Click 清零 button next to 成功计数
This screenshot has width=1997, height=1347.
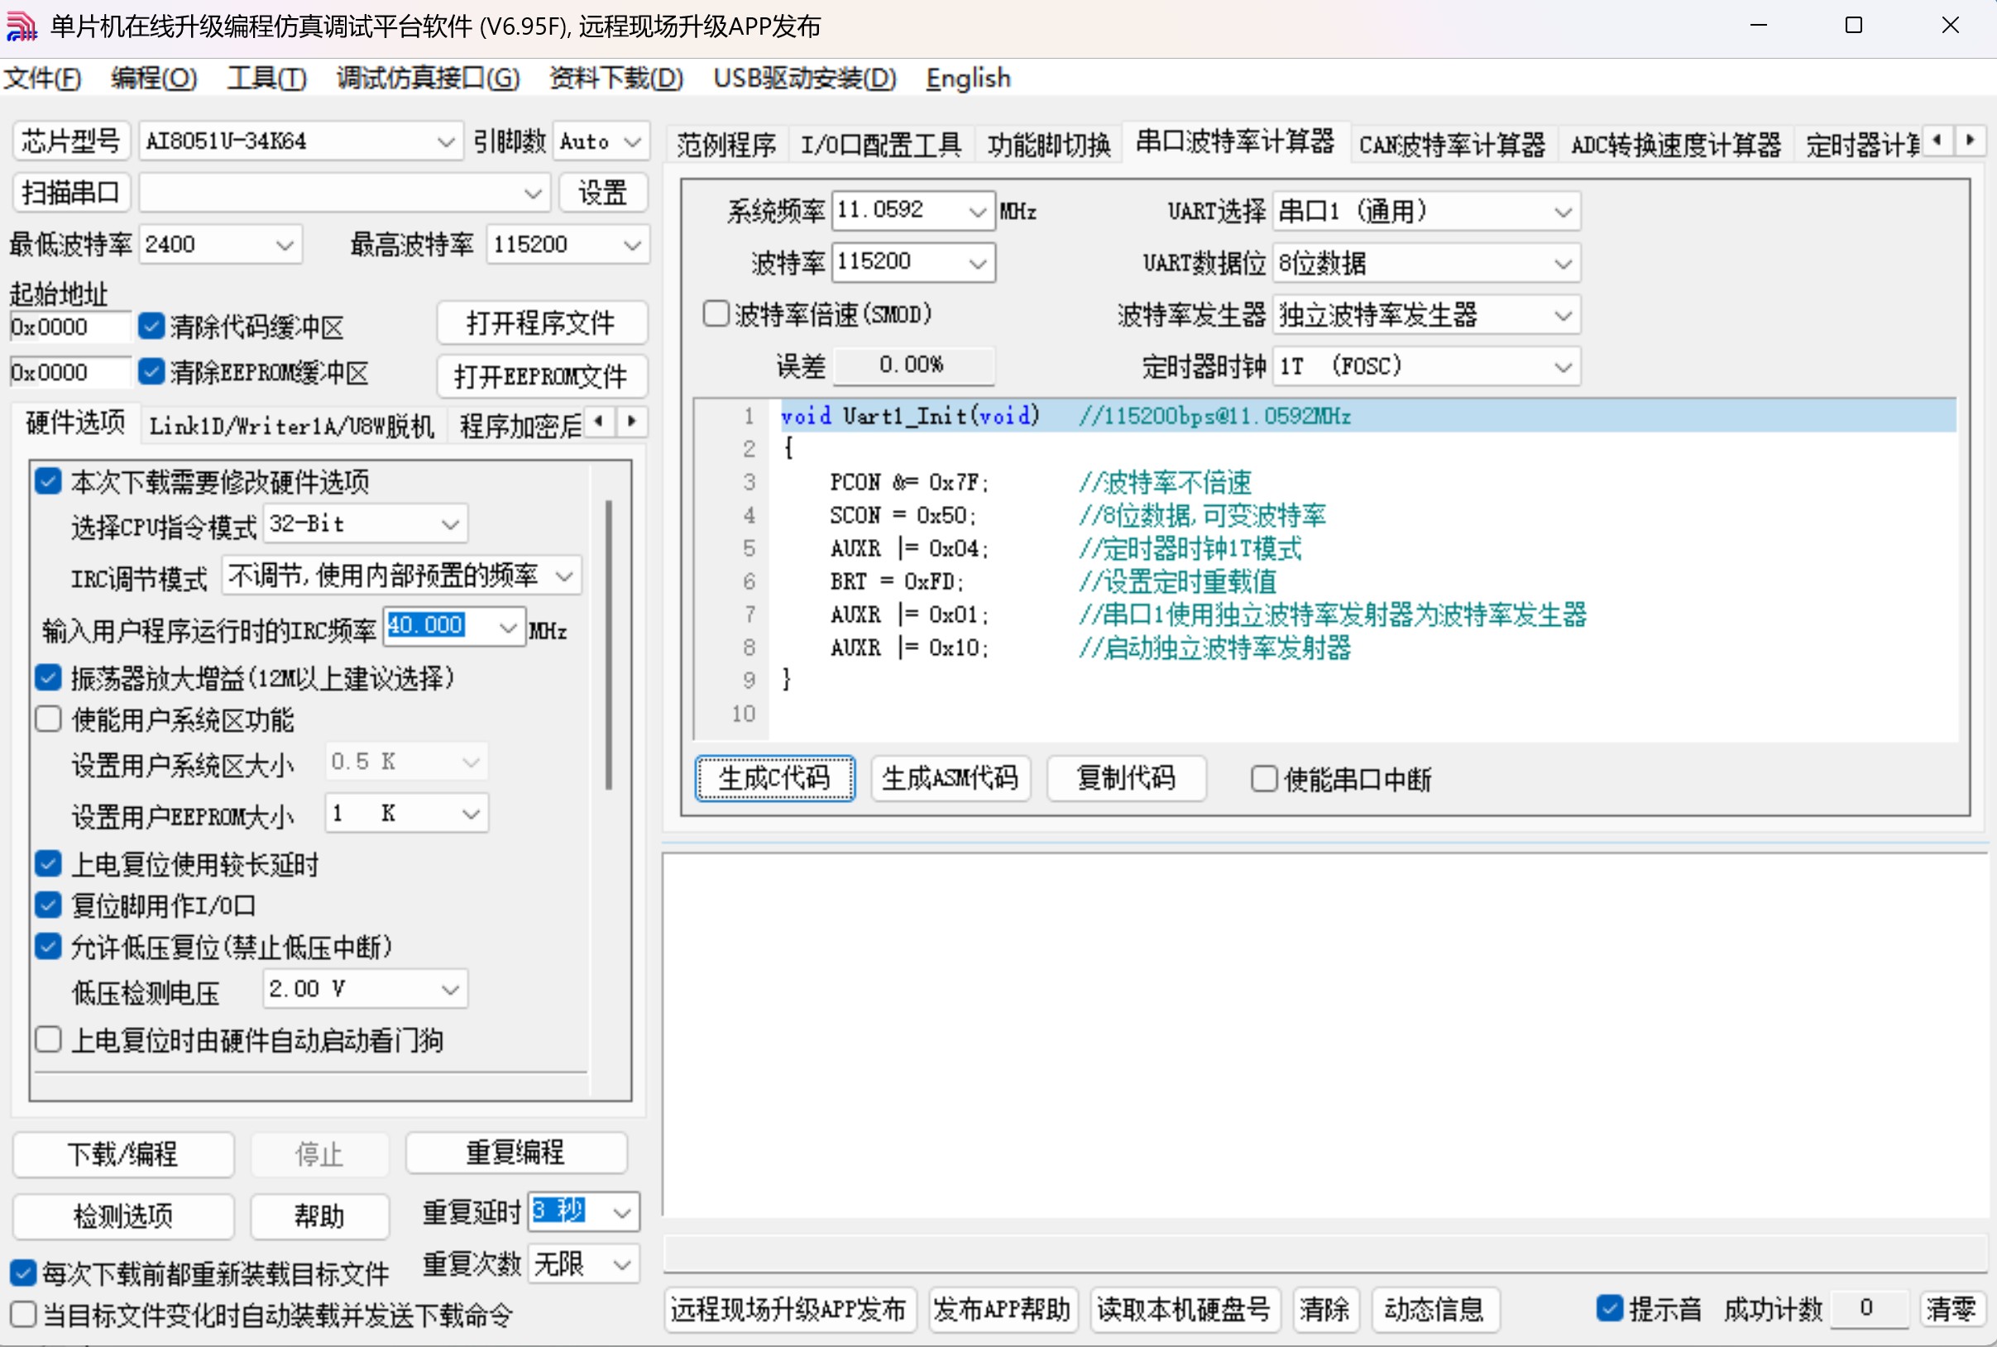(x=1952, y=1309)
